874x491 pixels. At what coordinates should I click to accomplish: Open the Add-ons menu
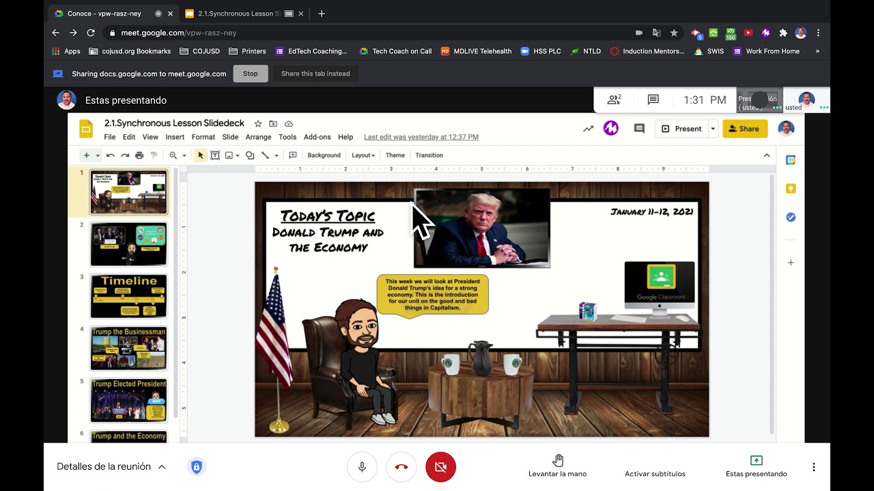click(317, 137)
